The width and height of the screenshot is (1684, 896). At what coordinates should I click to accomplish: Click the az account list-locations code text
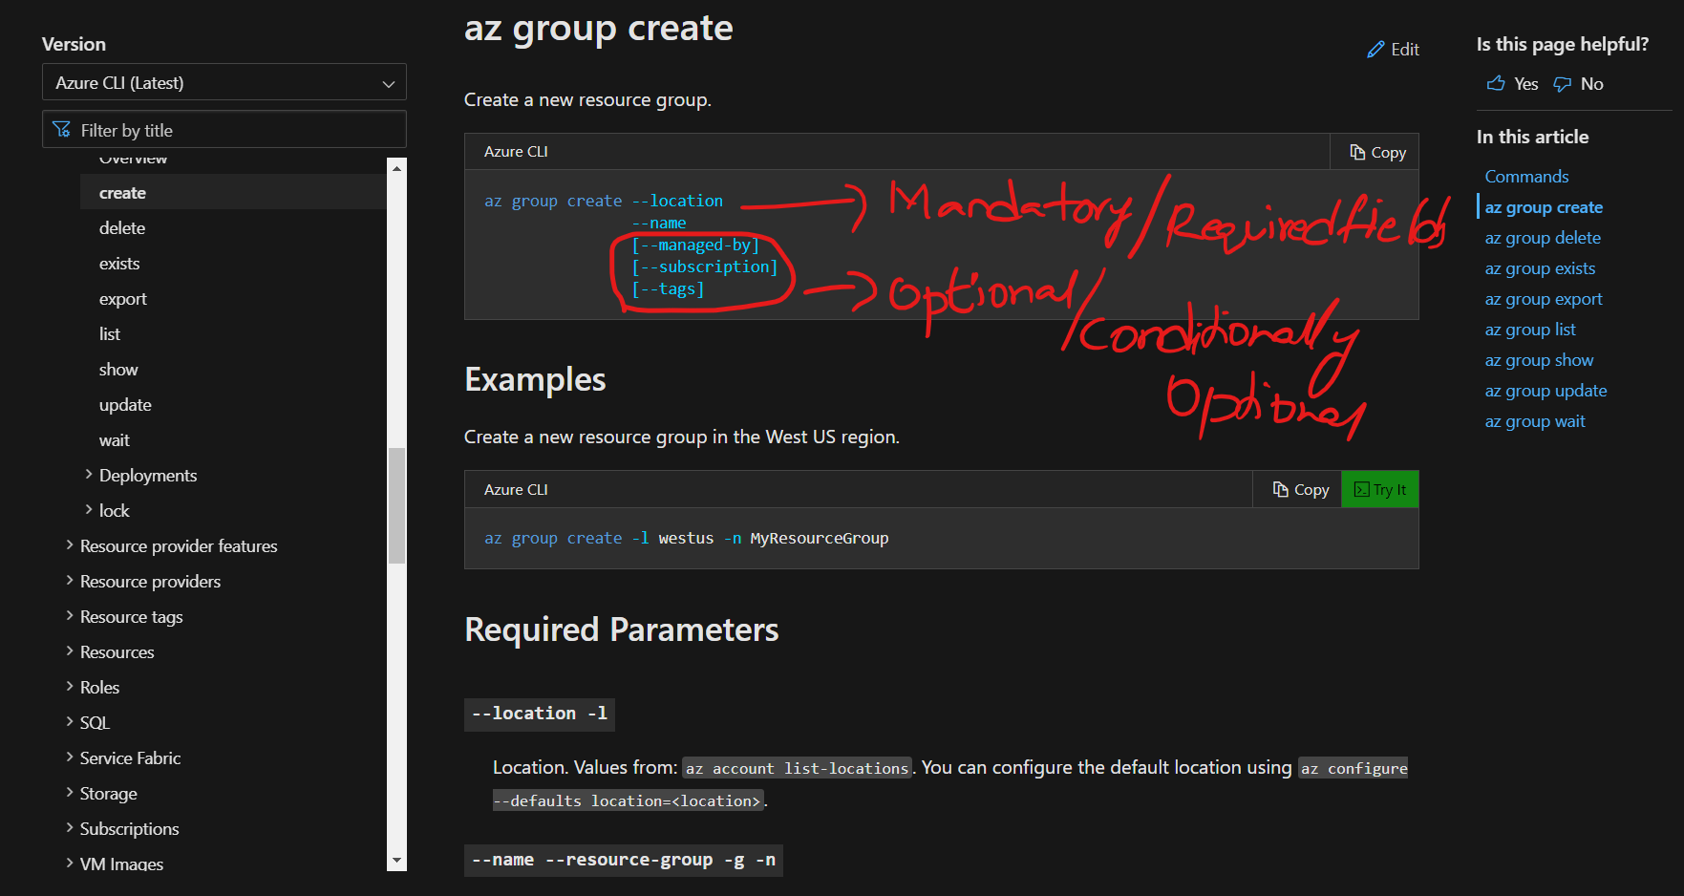click(798, 768)
